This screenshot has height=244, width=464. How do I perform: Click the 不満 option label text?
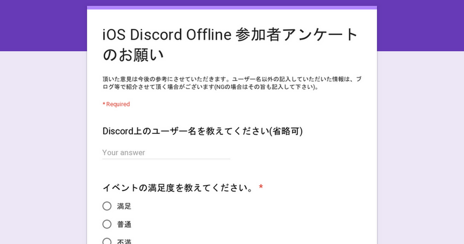[x=124, y=242]
